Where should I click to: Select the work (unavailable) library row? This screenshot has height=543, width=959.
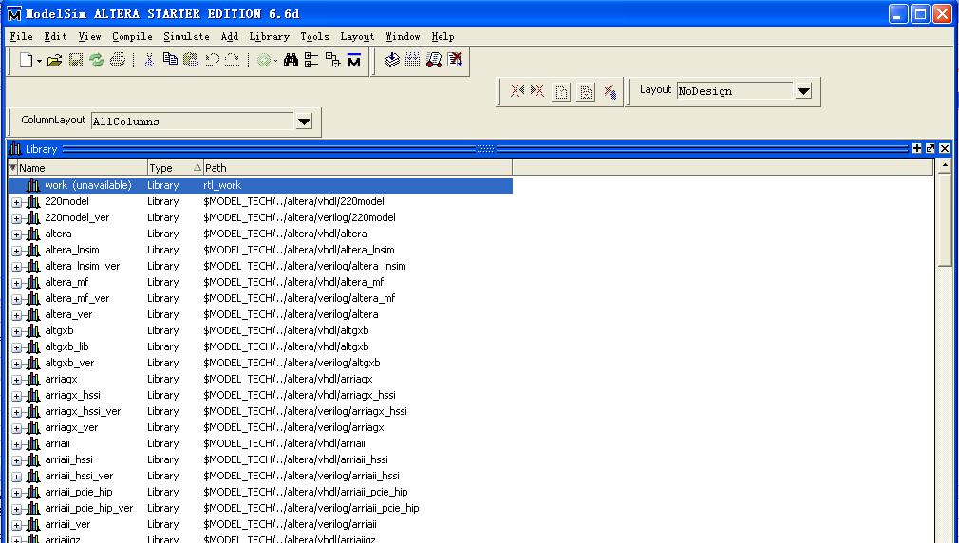(x=260, y=185)
